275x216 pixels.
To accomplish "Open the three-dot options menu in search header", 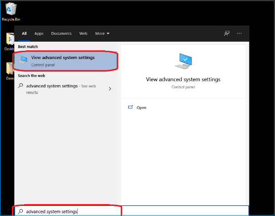I will (x=239, y=33).
